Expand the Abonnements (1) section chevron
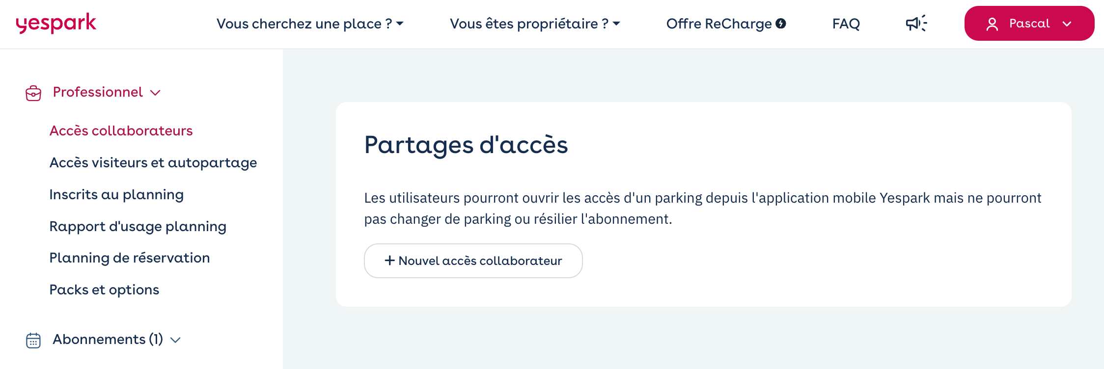The height and width of the screenshot is (369, 1104). 175,340
